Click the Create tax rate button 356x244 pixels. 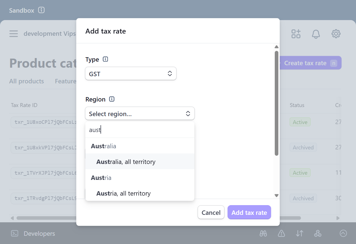(310, 63)
